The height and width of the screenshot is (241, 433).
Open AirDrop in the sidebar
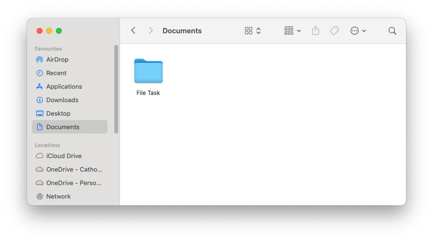[57, 60]
